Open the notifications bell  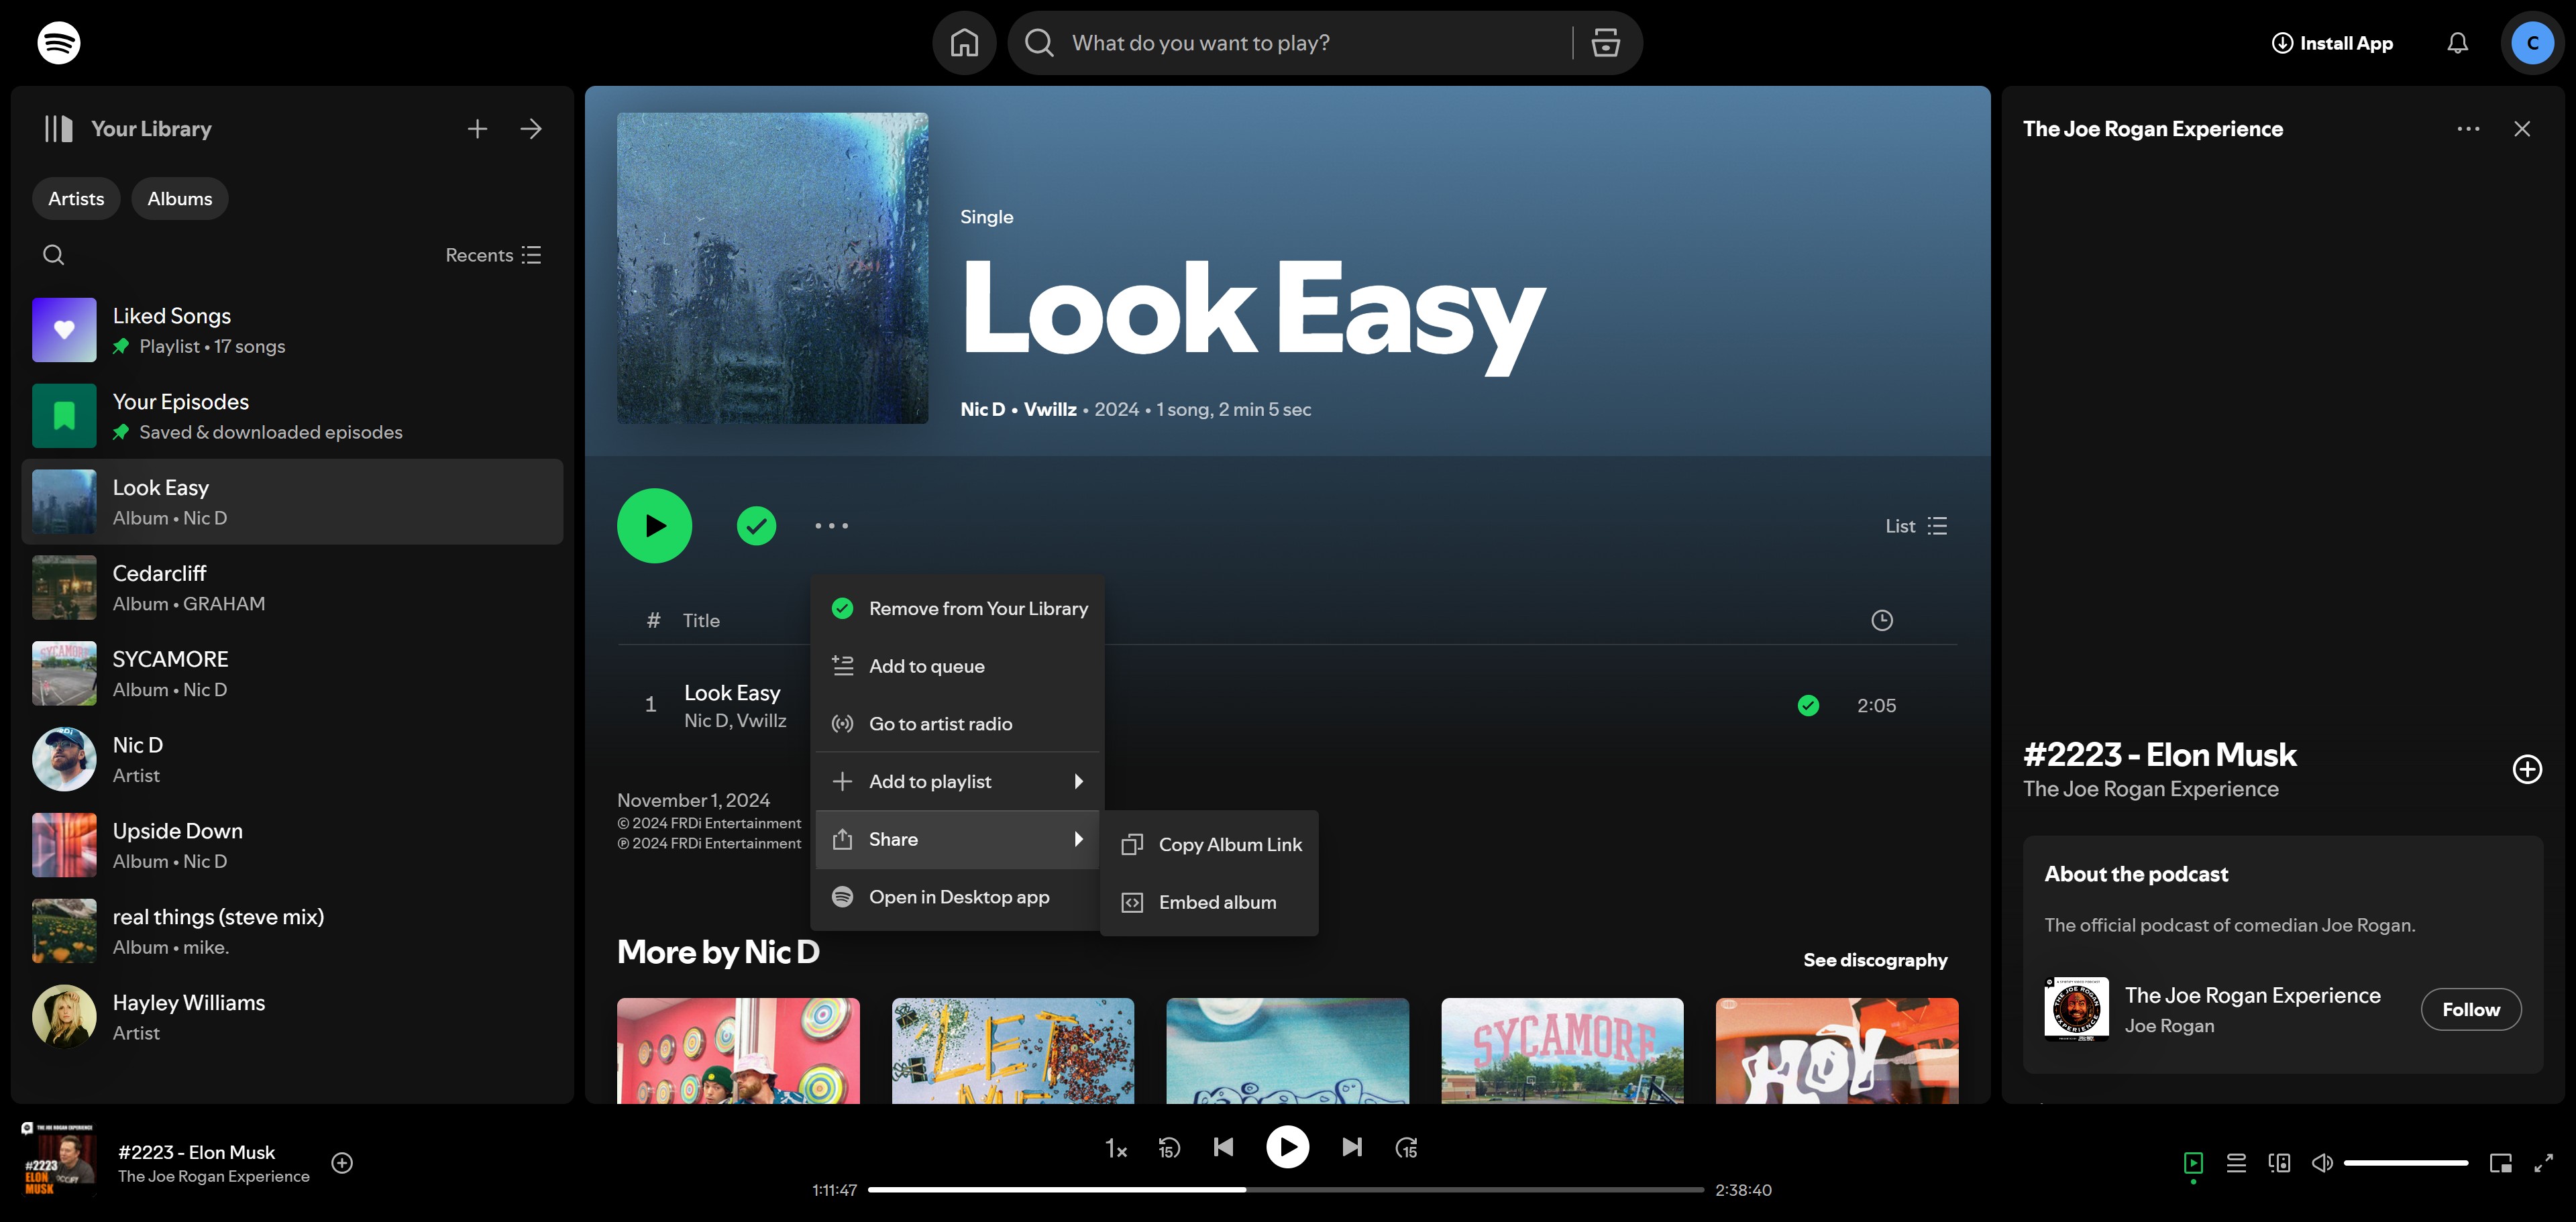(2457, 43)
